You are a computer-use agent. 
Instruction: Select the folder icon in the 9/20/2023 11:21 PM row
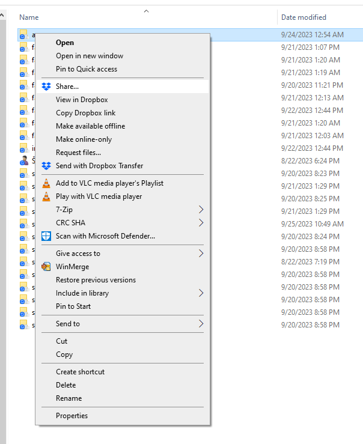(x=24, y=85)
